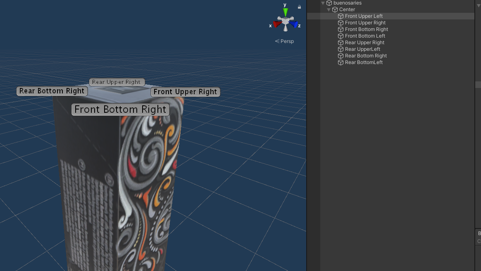Switch the Persp projection mode label

click(284, 41)
